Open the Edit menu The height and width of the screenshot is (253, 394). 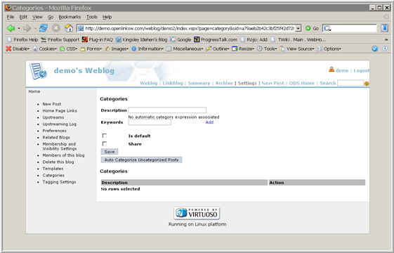23,17
